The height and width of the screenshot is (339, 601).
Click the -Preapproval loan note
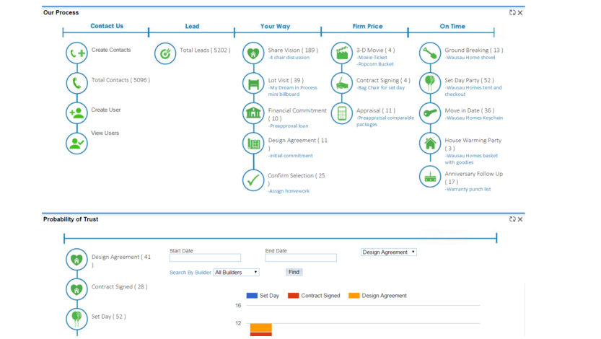coord(288,126)
